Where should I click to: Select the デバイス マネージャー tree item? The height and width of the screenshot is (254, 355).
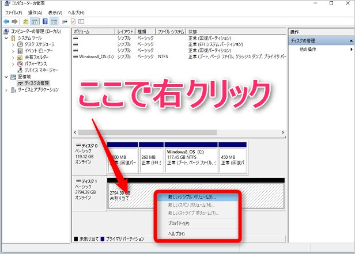coord(41,70)
